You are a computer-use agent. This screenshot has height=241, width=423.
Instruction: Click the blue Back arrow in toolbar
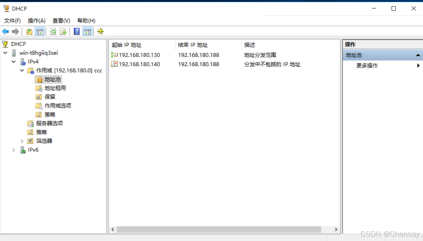click(5, 31)
